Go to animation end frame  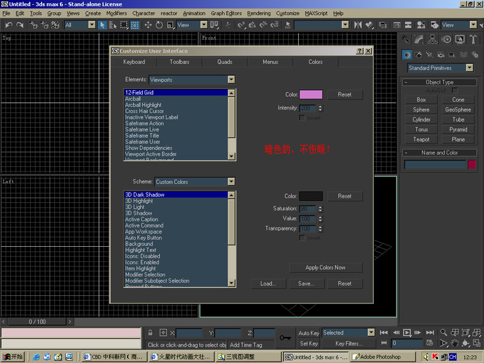430,332
